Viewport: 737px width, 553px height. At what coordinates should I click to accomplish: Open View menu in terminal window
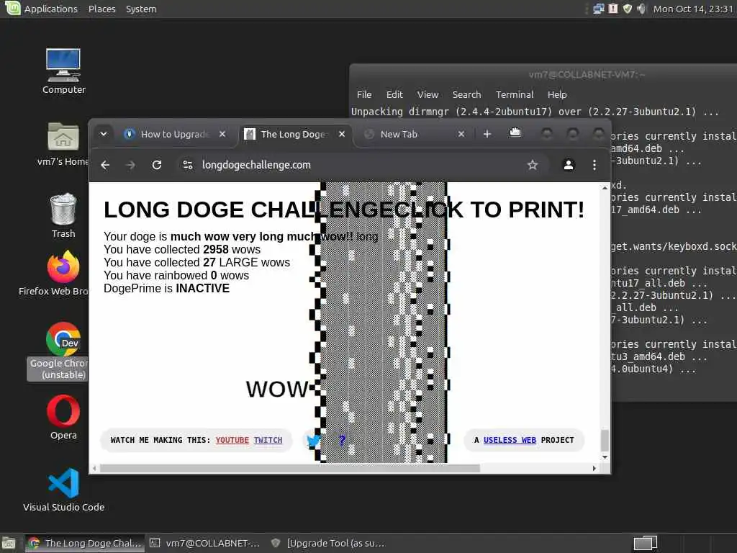coord(428,94)
